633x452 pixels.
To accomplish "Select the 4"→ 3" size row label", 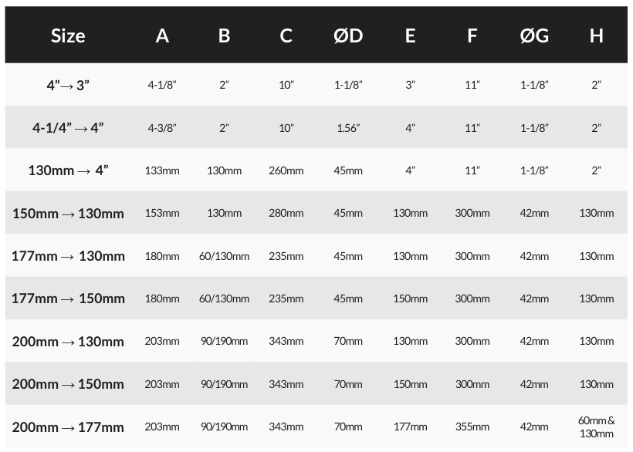I will pos(68,85).
